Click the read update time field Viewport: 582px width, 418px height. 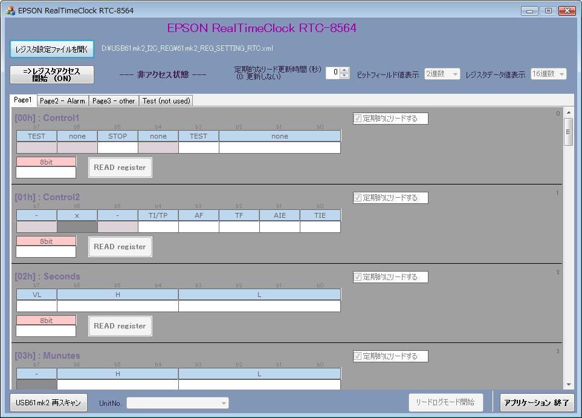333,73
